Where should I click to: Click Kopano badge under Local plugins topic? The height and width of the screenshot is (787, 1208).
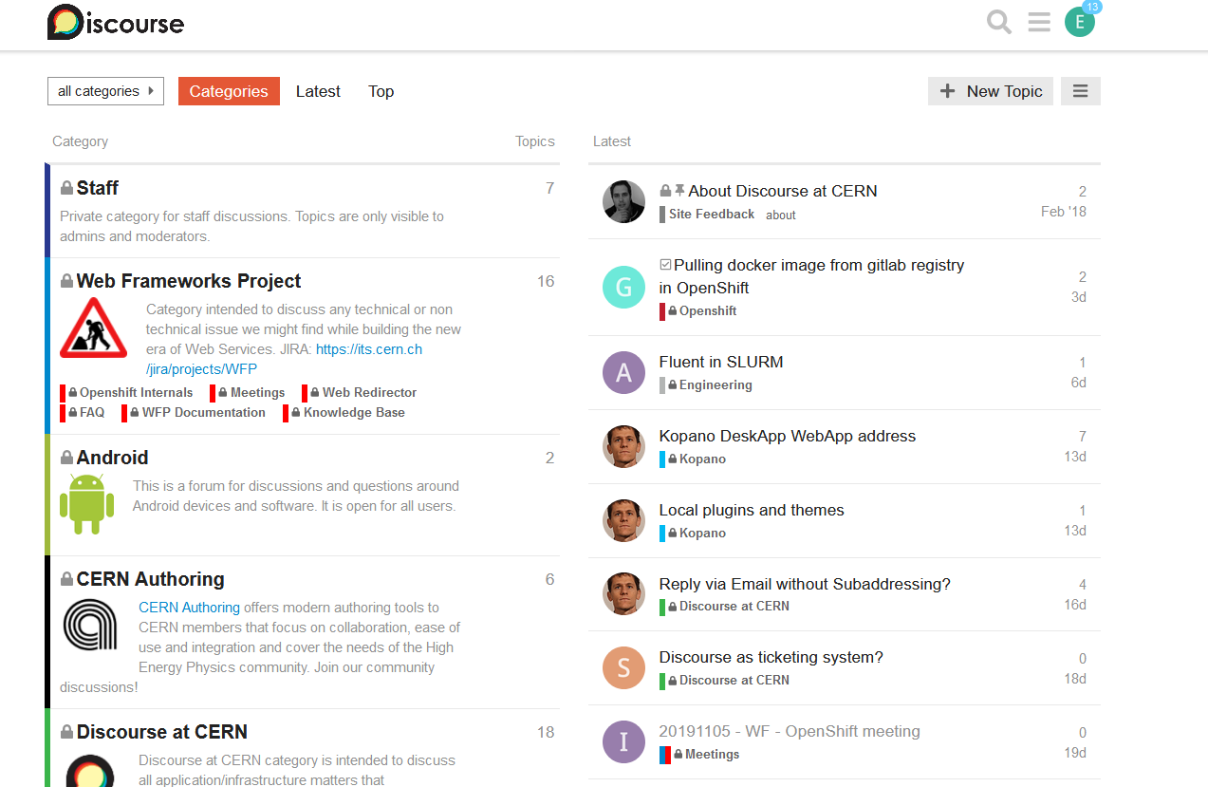click(x=693, y=534)
